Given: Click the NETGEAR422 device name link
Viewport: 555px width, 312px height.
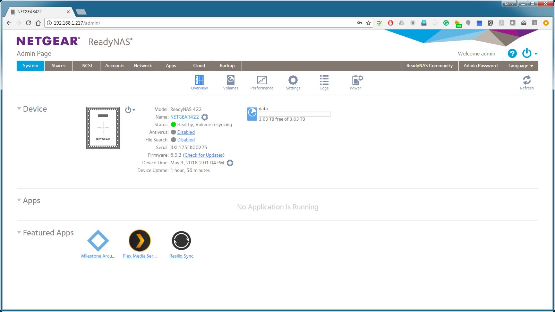Looking at the screenshot, I should [185, 117].
